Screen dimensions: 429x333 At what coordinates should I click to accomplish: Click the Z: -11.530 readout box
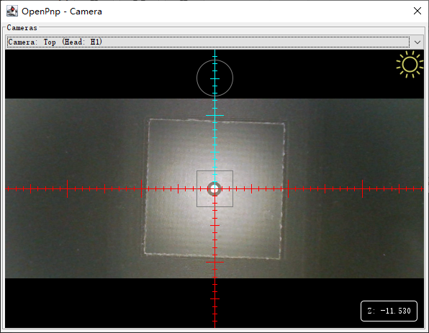click(389, 311)
